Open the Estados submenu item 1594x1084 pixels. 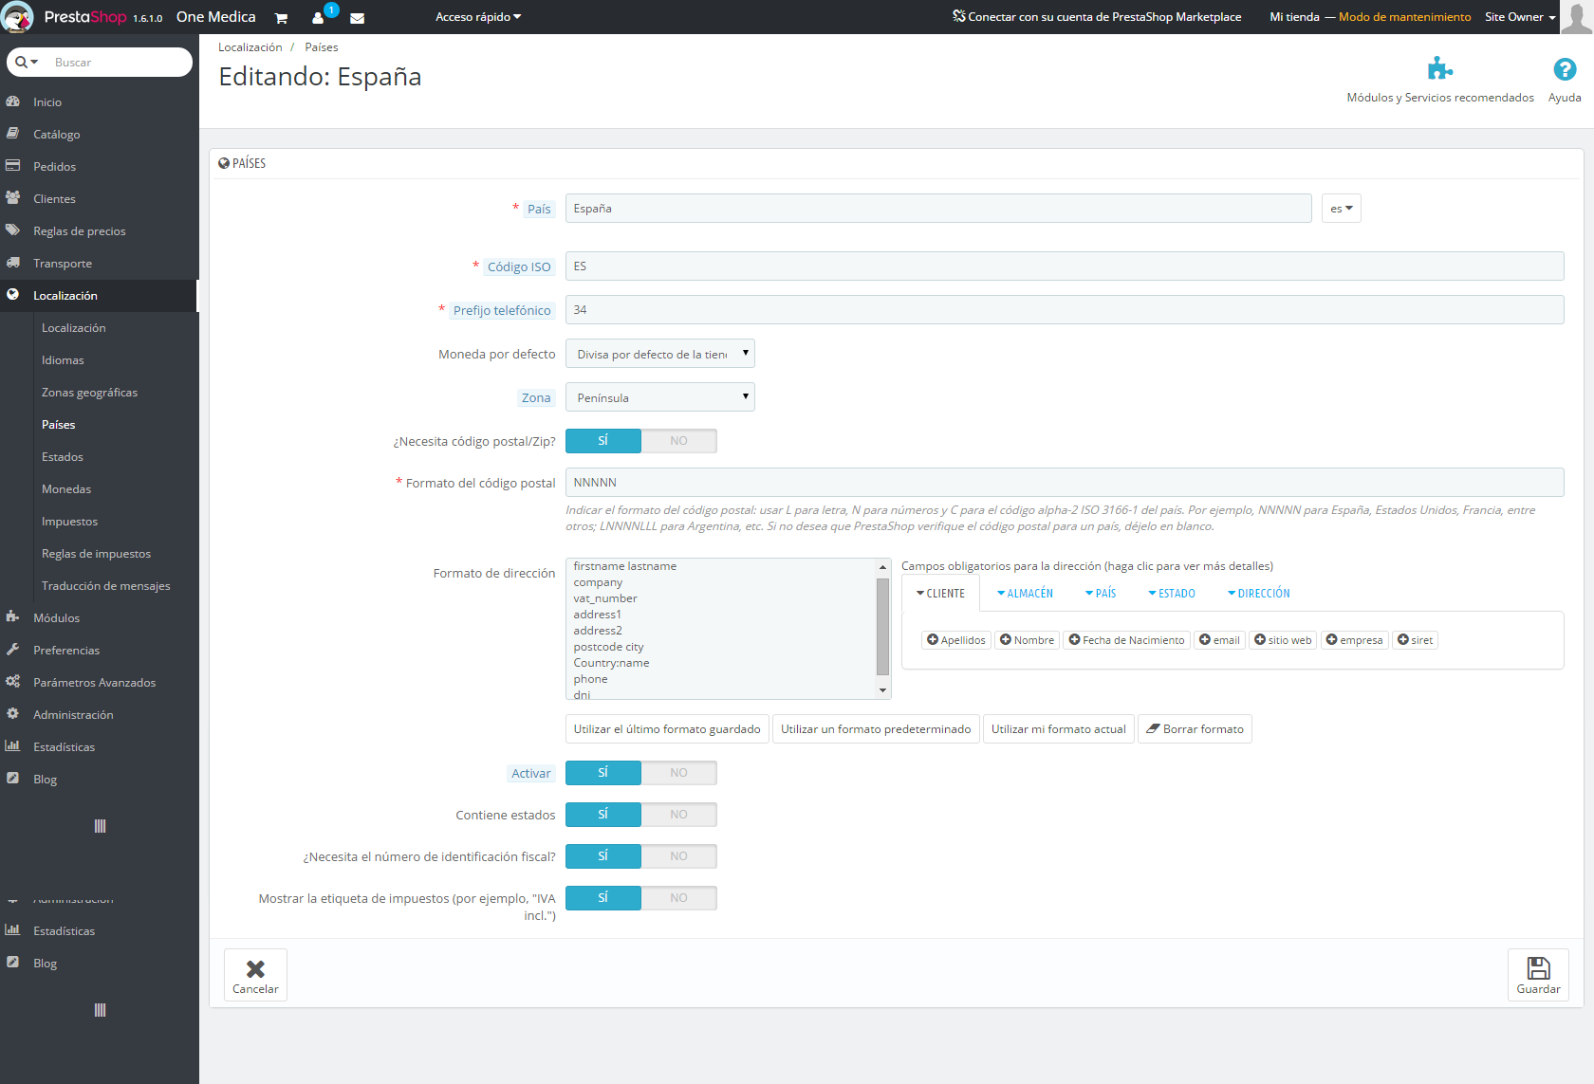pyautogui.click(x=63, y=457)
